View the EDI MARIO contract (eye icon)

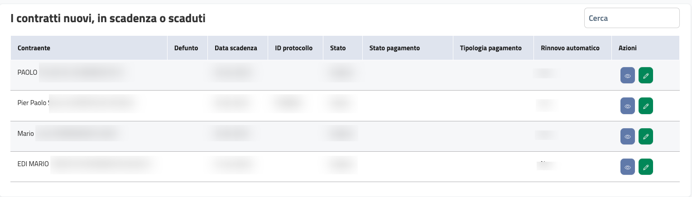pos(628,167)
